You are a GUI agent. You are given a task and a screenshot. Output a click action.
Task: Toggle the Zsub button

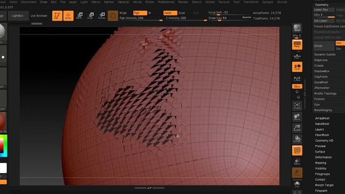tap(182, 13)
